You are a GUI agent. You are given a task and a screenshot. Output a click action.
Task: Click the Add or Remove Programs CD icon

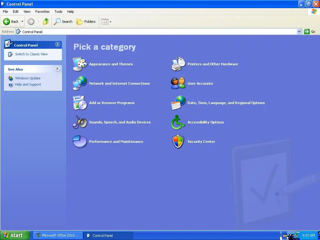(x=80, y=102)
